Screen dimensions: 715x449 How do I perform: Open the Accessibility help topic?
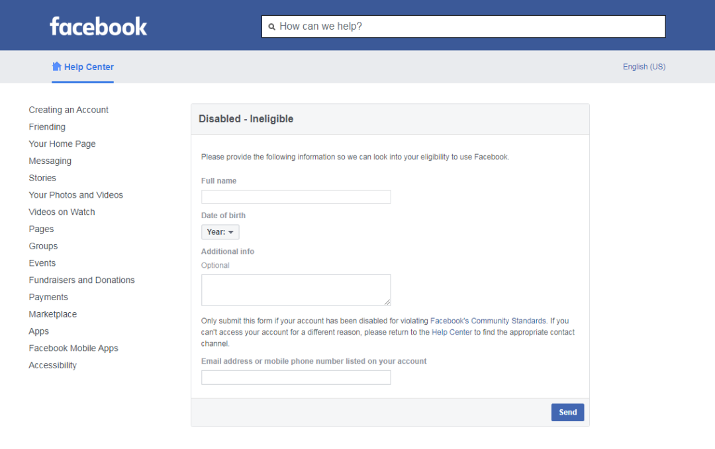click(x=52, y=366)
